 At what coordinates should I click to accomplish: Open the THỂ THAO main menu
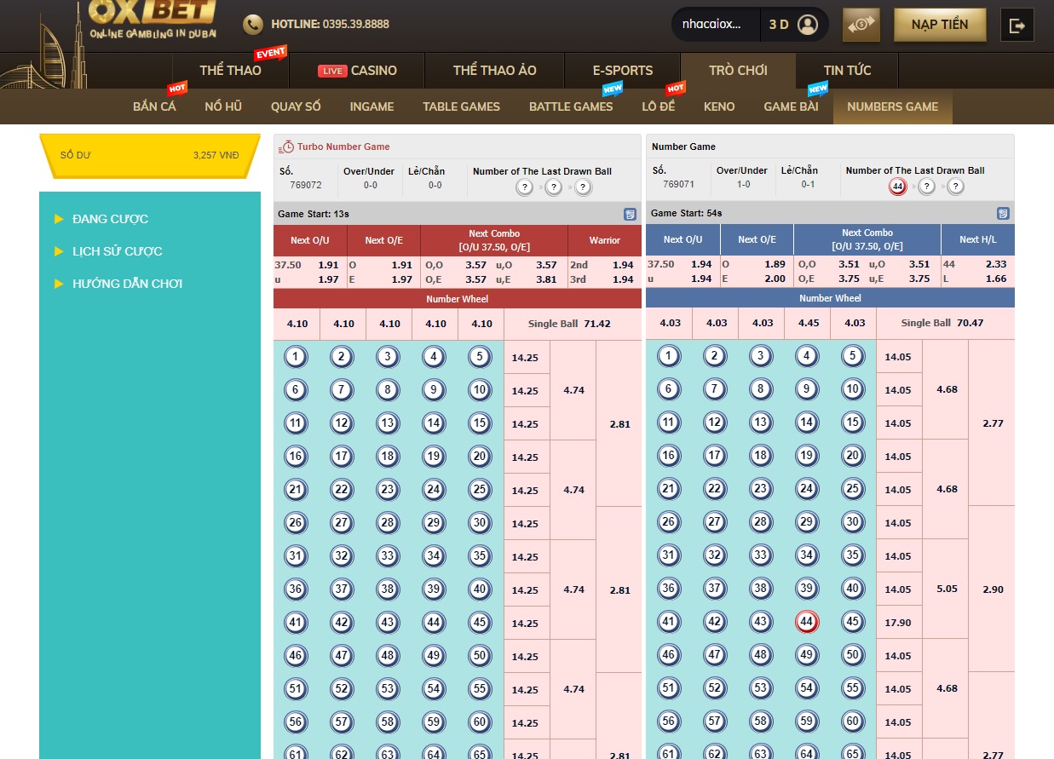[x=230, y=71]
